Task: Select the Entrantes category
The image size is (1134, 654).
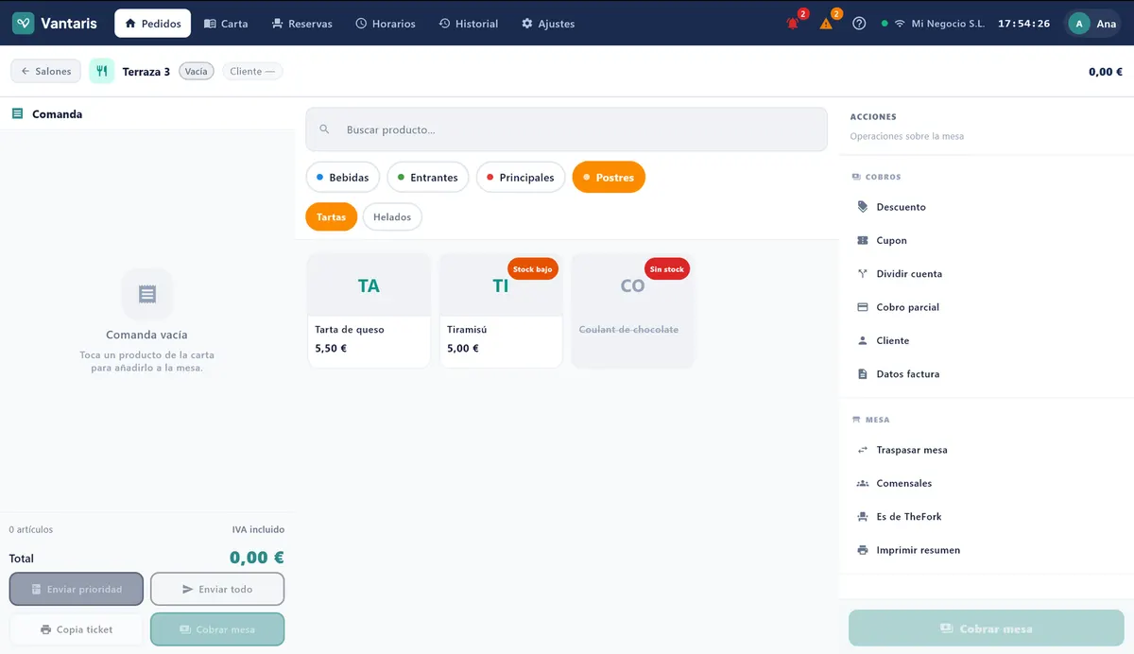Action: [428, 178]
